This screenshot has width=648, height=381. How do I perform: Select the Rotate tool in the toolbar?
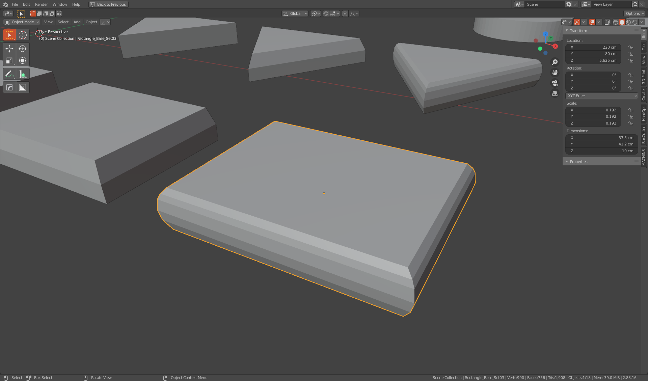(x=23, y=48)
